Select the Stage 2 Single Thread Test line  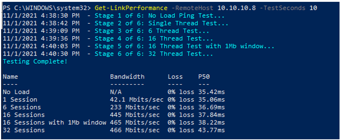click(x=116, y=23)
